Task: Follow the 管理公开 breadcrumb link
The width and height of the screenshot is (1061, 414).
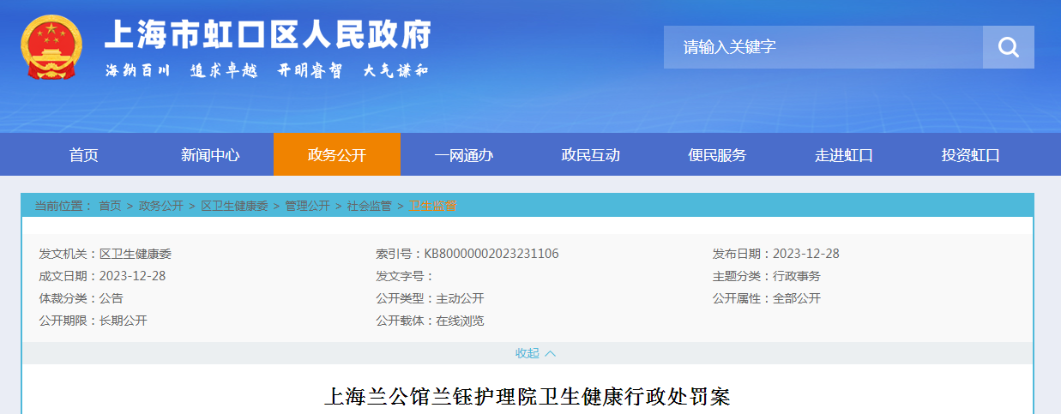Action: [x=307, y=206]
